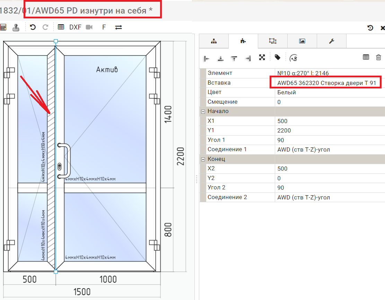Click the greyed redo arrow

[45, 27]
